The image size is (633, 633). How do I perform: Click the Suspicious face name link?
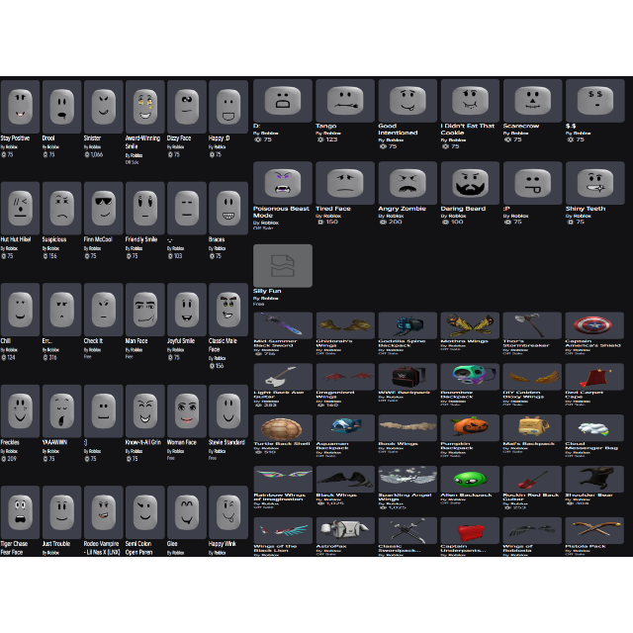55,239
